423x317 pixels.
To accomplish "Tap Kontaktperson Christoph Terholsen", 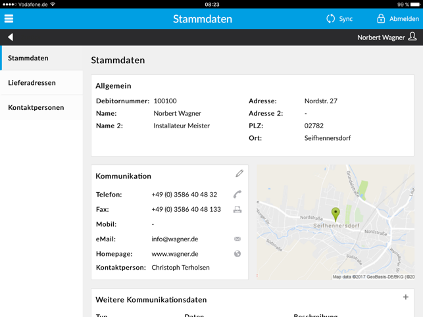I will [180, 268].
